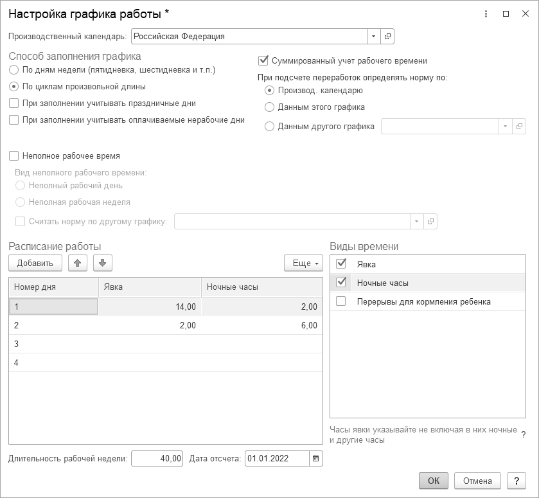Image resolution: width=539 pixels, height=498 pixels.
Task: Click the move row up arrow
Action: point(77,263)
